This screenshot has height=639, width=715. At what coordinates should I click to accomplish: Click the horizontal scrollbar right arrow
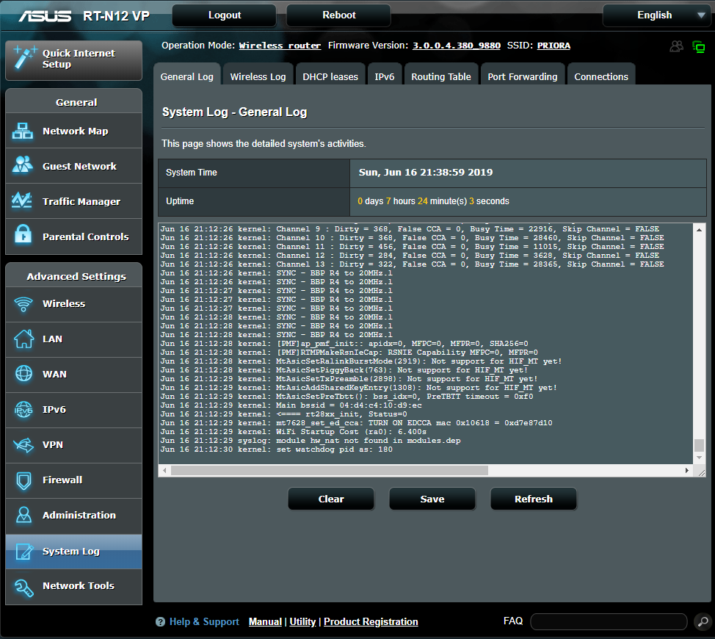[x=686, y=470]
